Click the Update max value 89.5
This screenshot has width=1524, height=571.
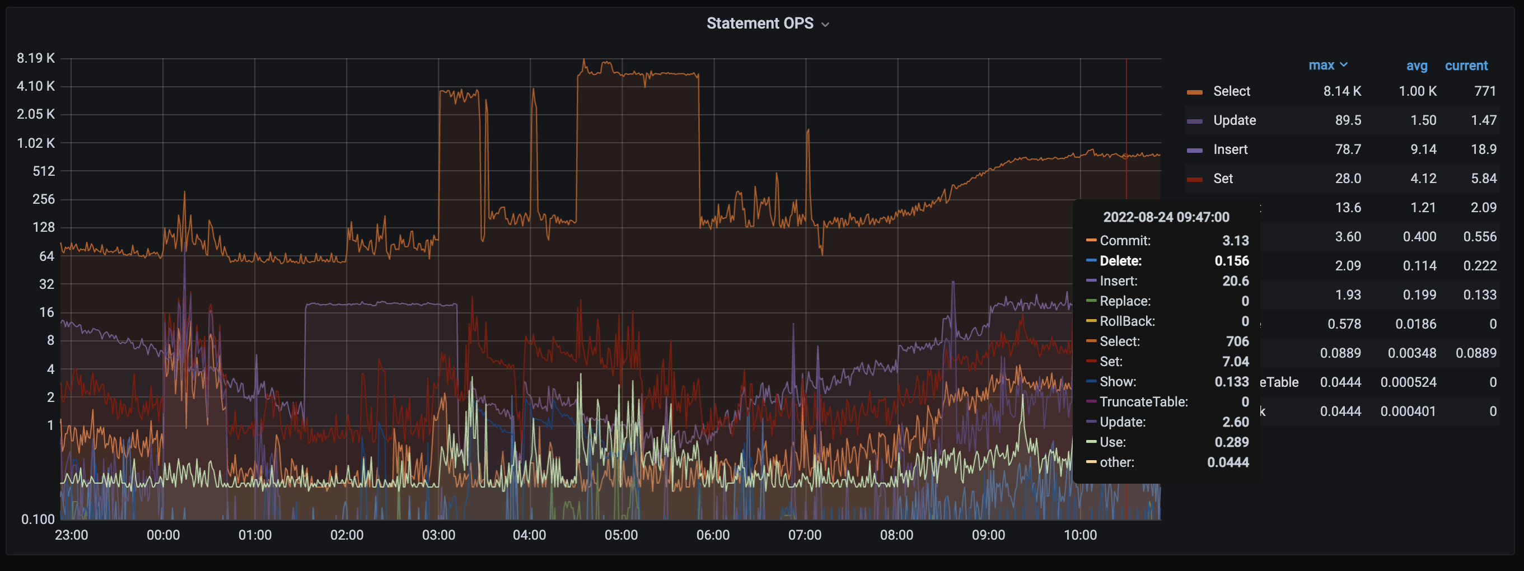1348,120
